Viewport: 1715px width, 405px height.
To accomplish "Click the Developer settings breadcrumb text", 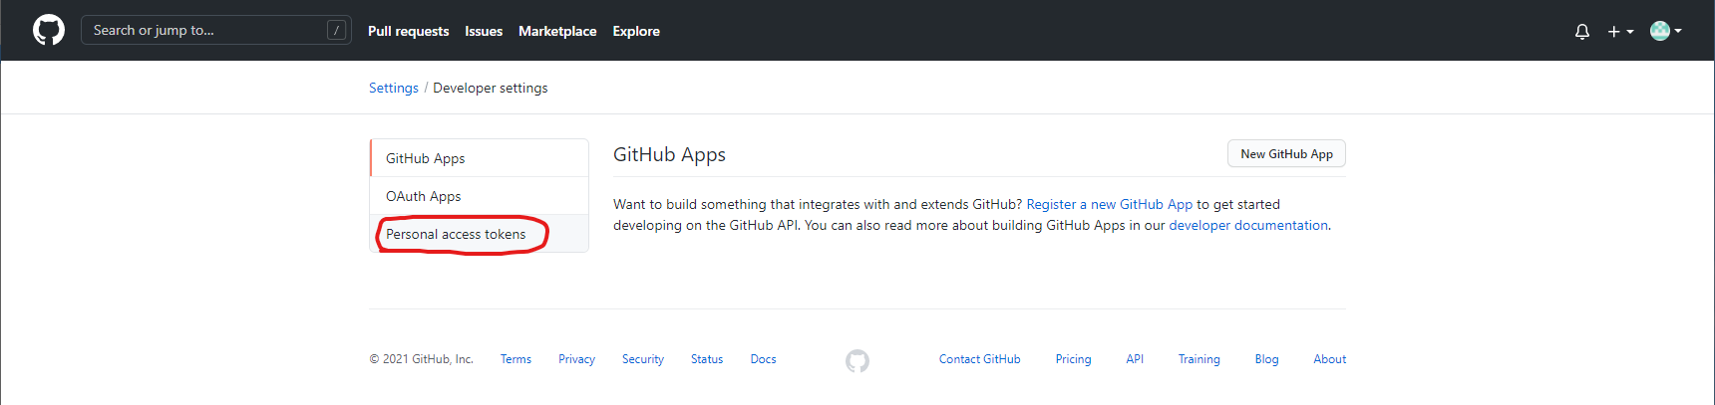I will tap(490, 88).
